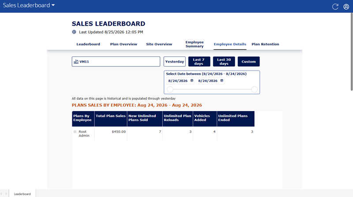Open the user account profile icon
The height and width of the screenshot is (197, 353).
[346, 7]
